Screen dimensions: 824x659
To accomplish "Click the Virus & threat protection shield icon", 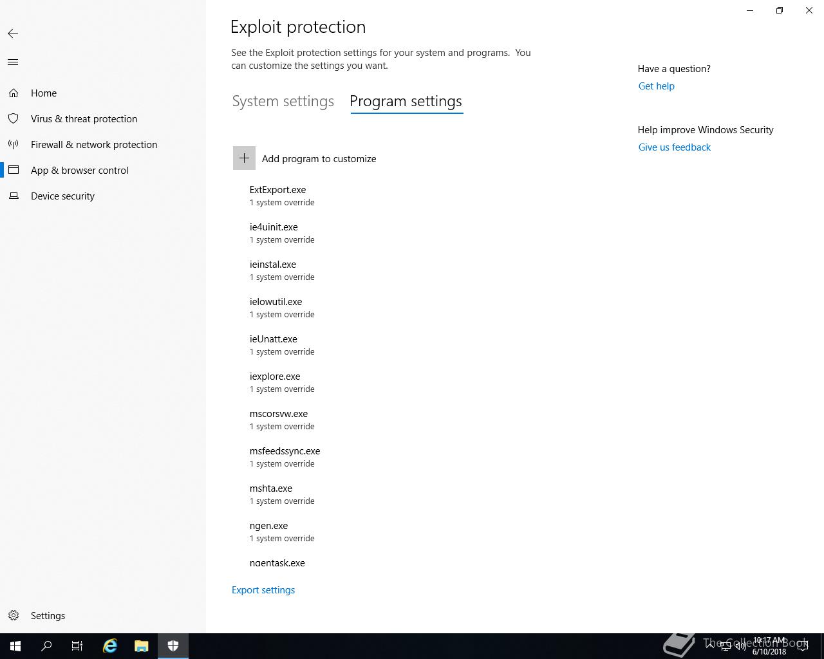I will [14, 119].
